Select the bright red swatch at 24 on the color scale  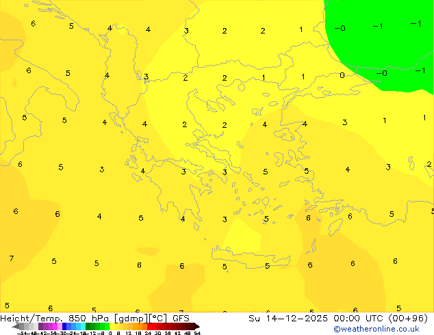coord(149,326)
